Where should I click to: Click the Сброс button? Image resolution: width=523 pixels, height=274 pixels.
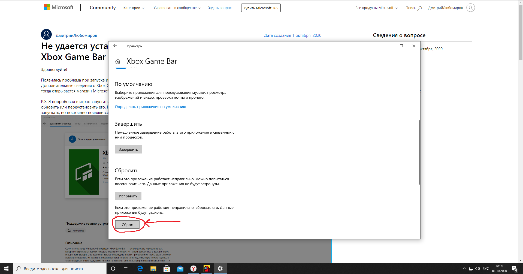point(127,225)
